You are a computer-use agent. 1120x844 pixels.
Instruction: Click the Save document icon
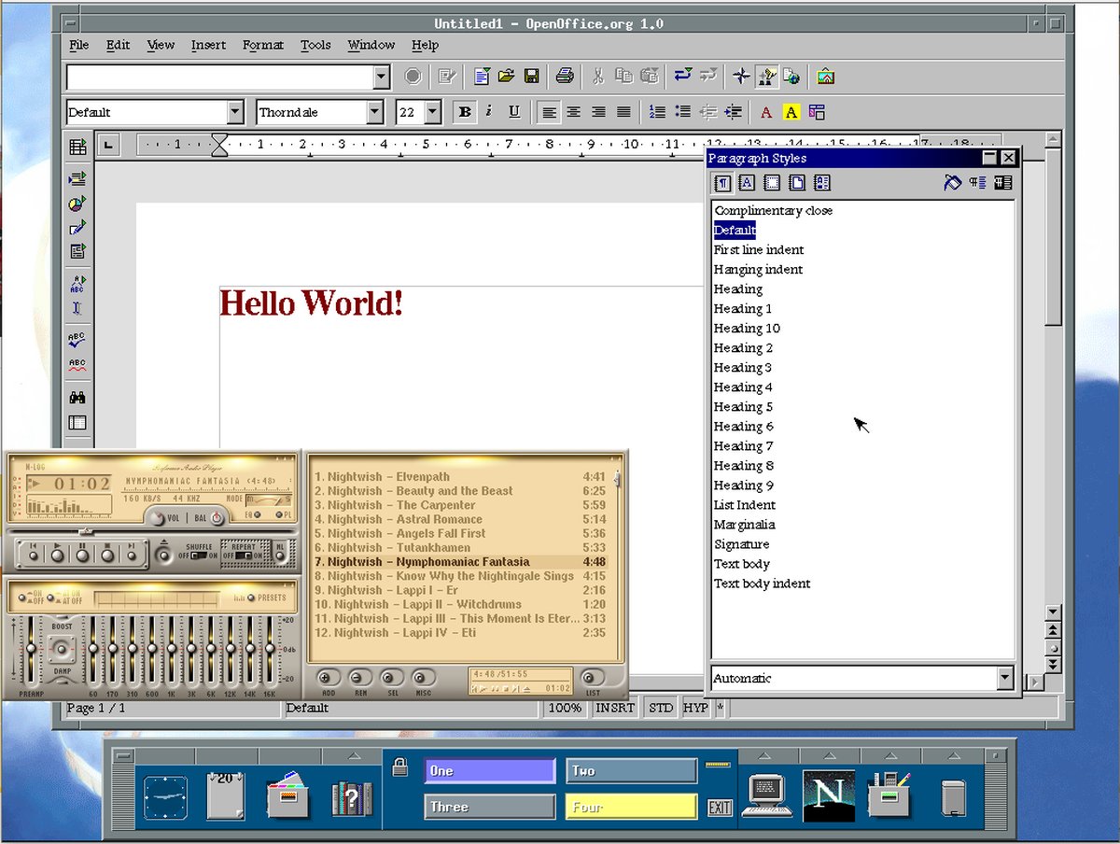tap(531, 77)
